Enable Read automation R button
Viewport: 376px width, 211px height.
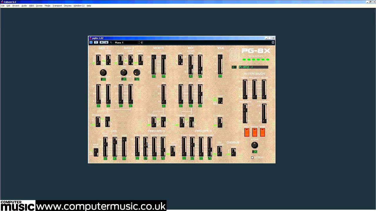tap(102, 42)
